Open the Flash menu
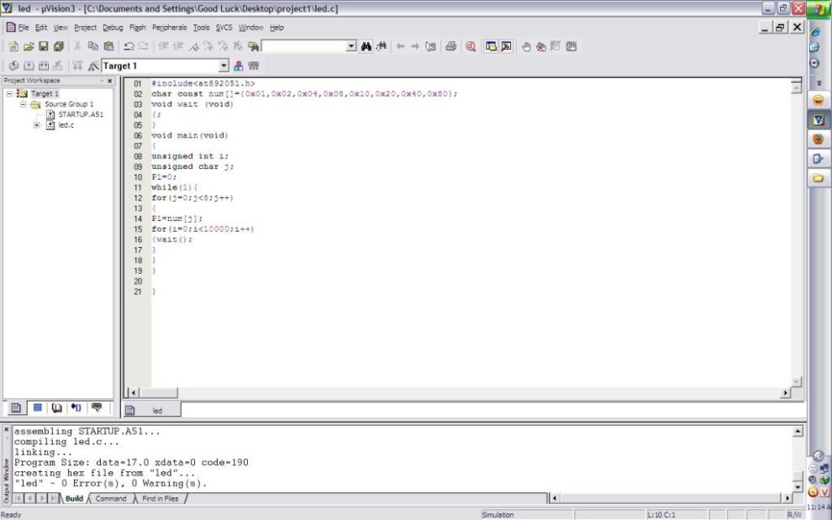The height and width of the screenshot is (520, 832). click(x=138, y=28)
